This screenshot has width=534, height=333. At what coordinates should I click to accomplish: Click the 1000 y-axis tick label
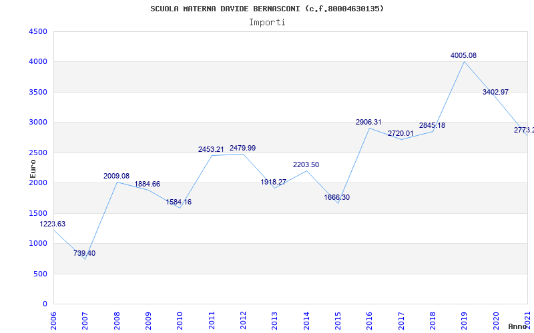[39, 244]
